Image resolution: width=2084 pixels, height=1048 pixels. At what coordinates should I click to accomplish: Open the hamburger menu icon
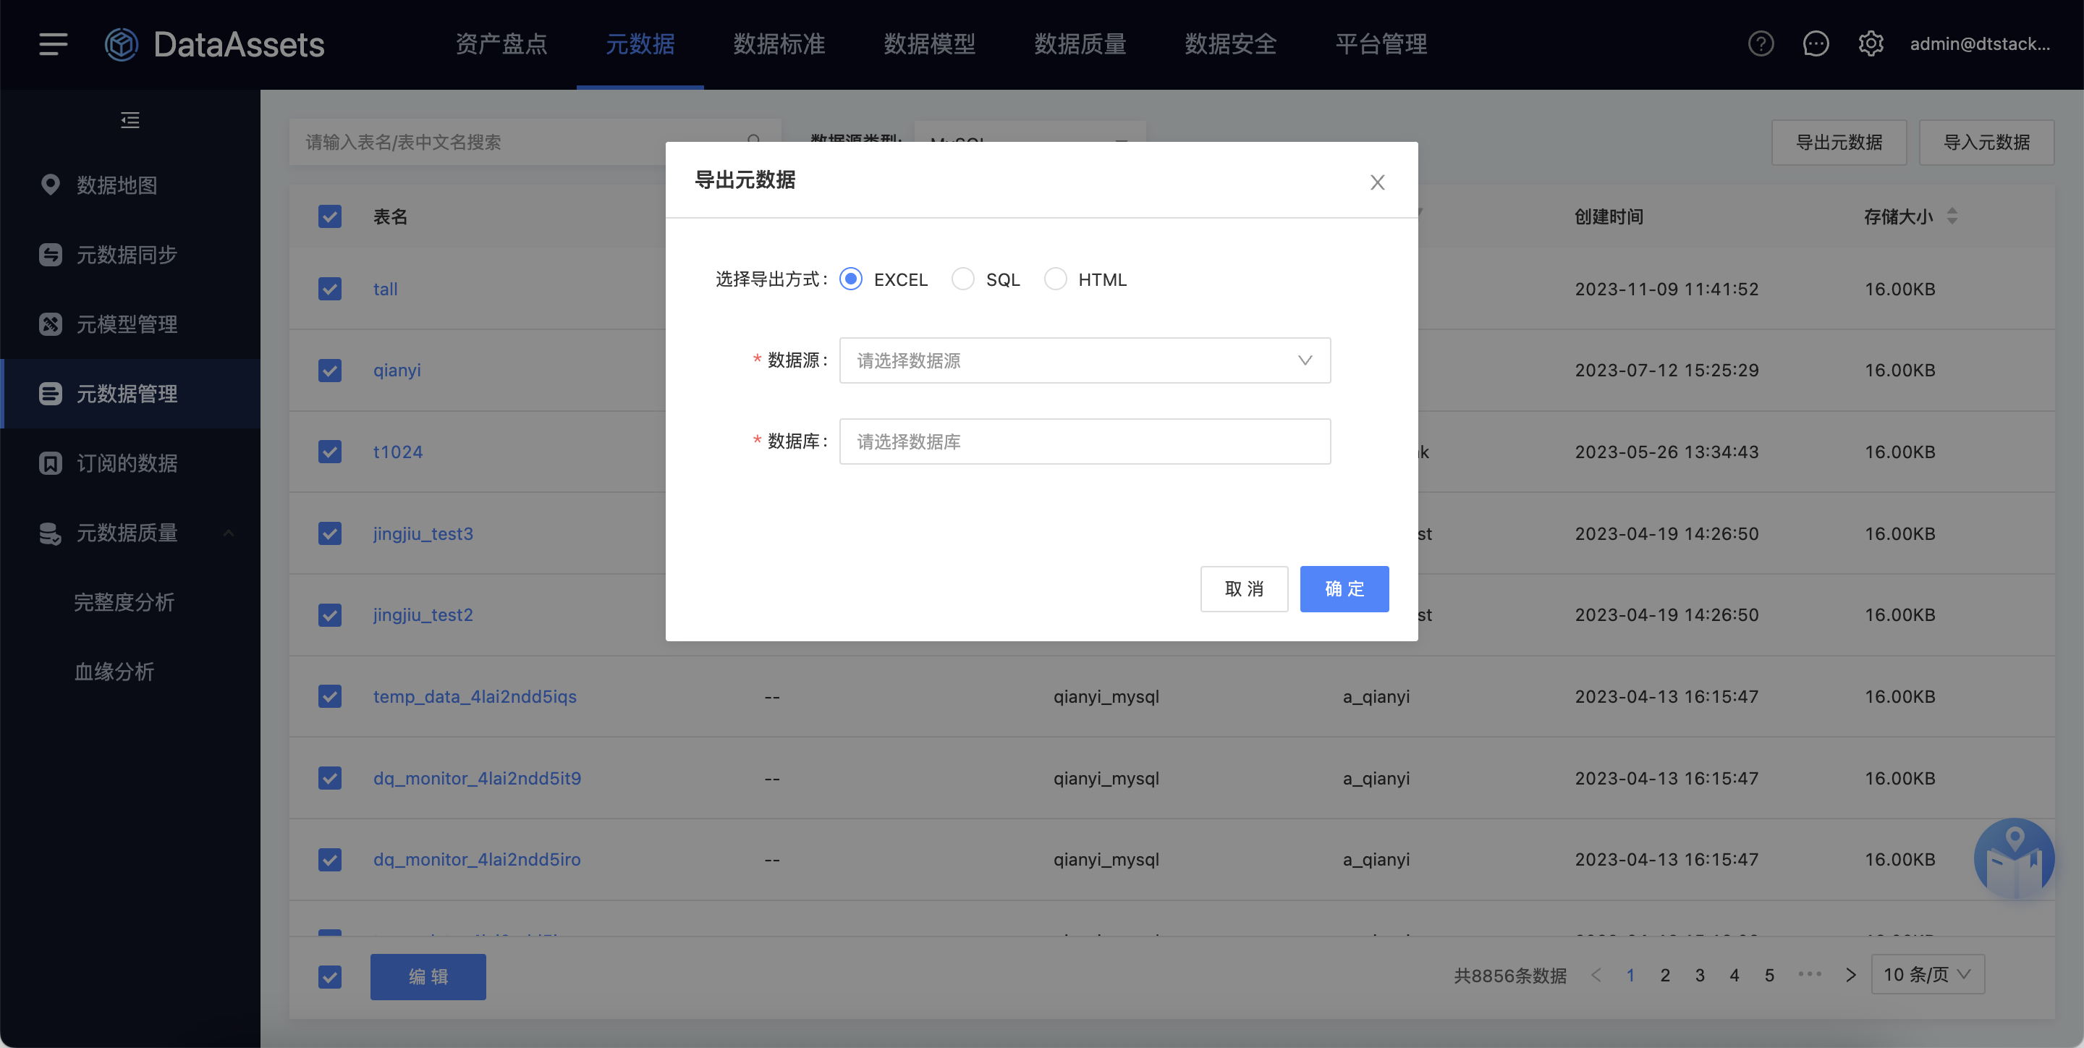click(54, 43)
